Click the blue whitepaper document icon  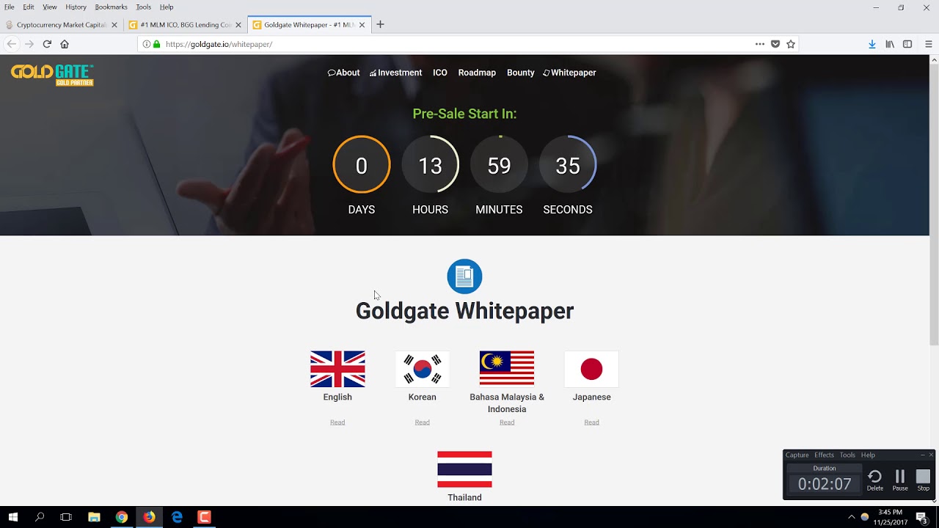point(464,276)
